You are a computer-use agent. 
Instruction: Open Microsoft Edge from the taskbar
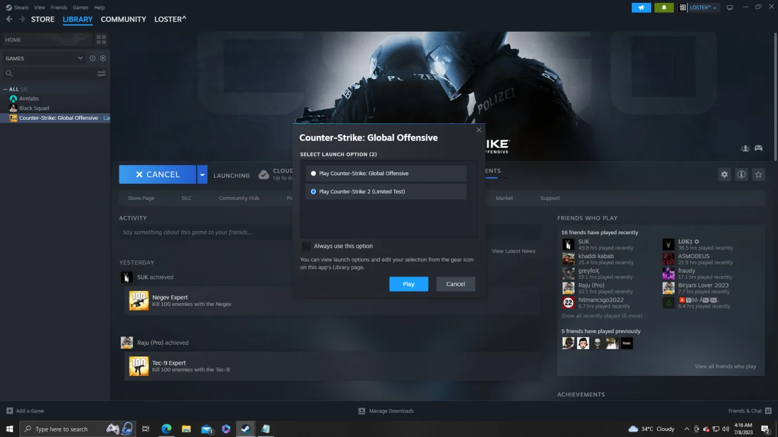(166, 429)
